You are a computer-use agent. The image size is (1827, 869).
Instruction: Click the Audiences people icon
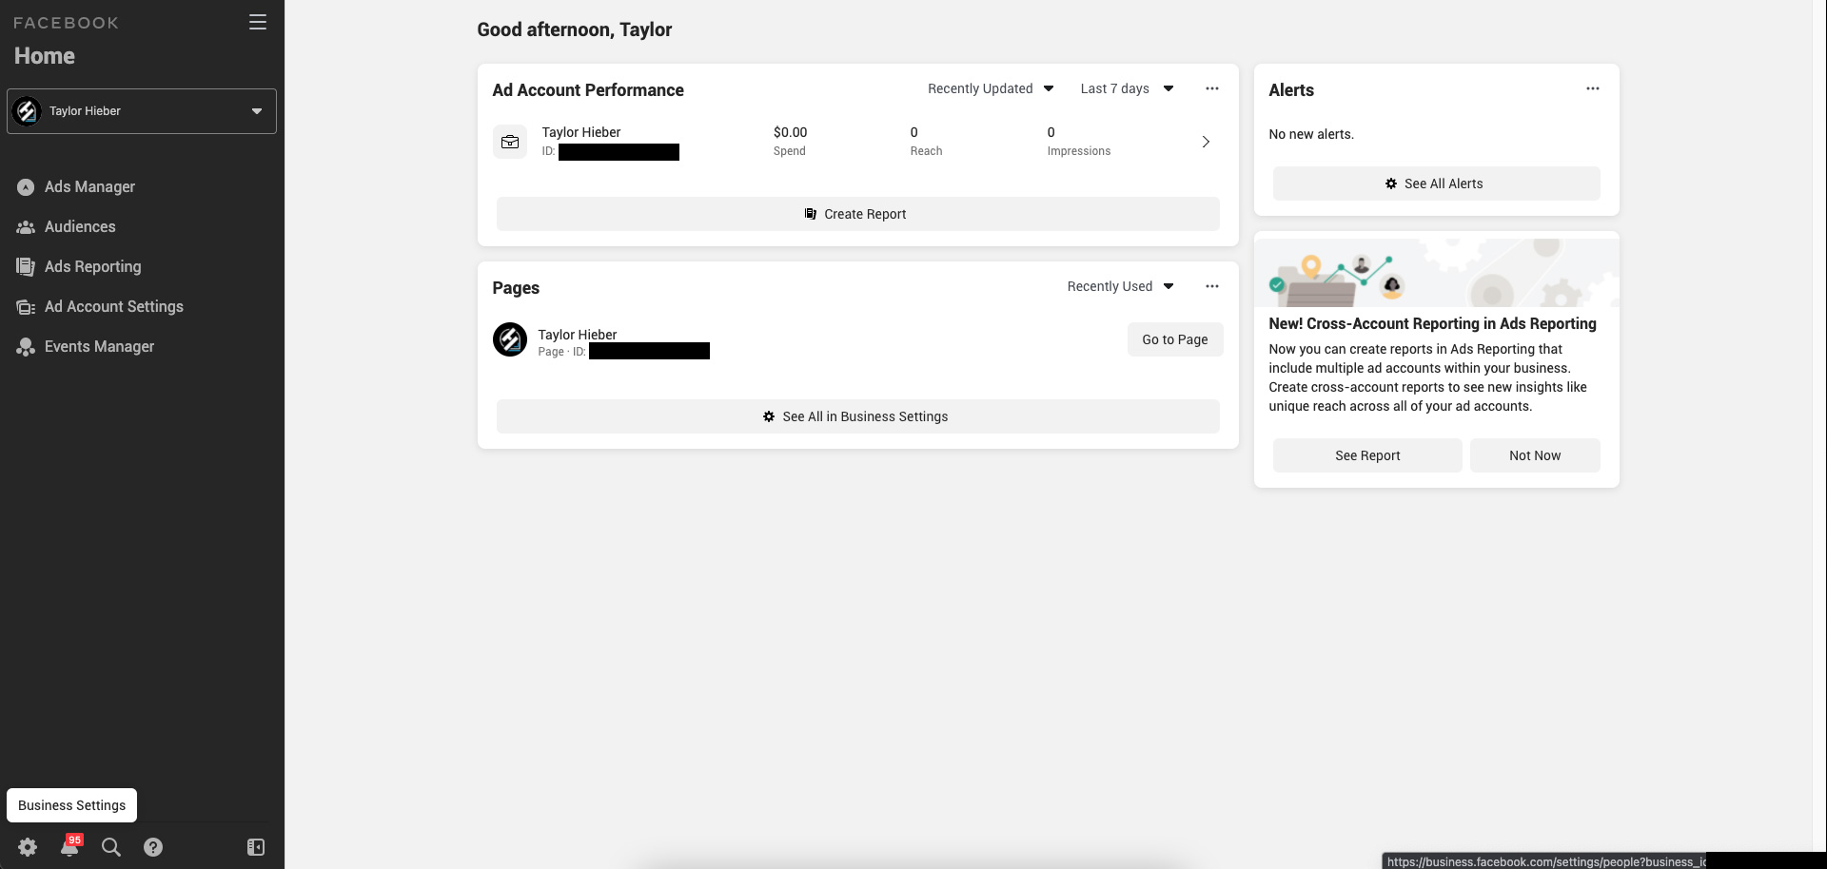pos(26,227)
